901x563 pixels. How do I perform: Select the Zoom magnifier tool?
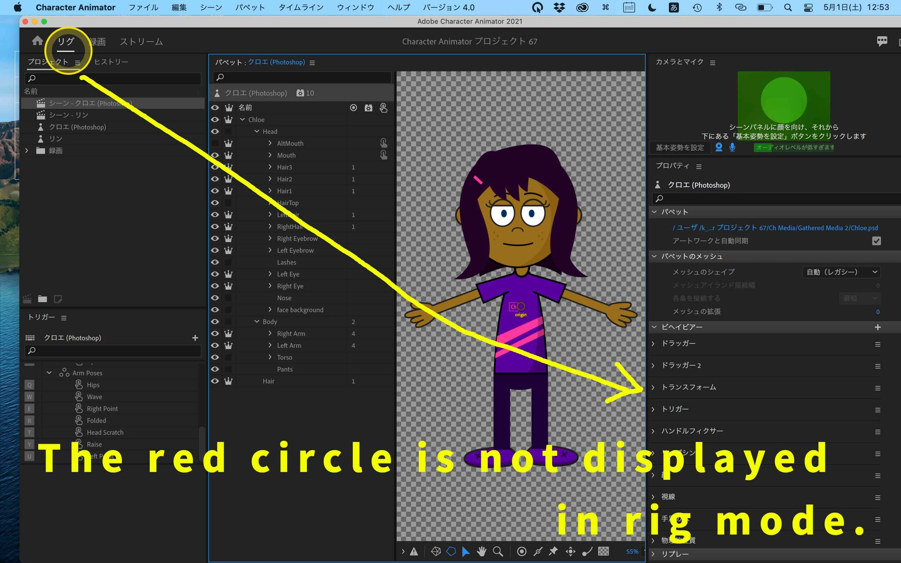coord(498,551)
